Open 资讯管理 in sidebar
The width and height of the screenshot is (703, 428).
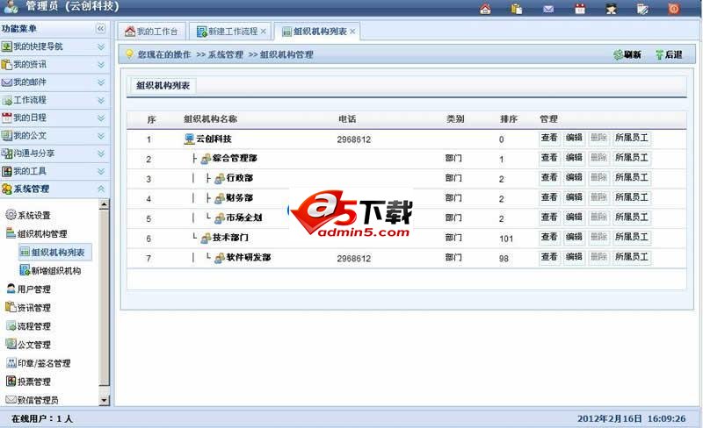[x=28, y=308]
